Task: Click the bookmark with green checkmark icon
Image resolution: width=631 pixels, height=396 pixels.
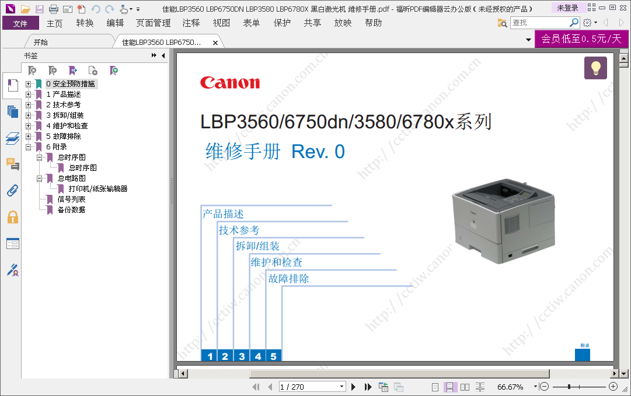Action: [114, 71]
